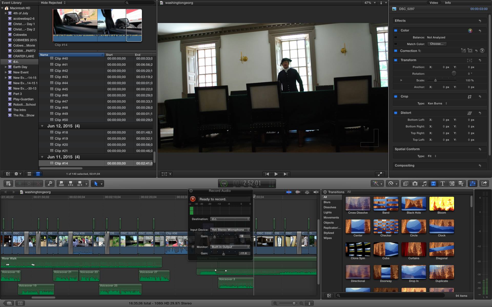Disable the Transform effect checkbox
This screenshot has height=307, width=492.
tap(396, 60)
